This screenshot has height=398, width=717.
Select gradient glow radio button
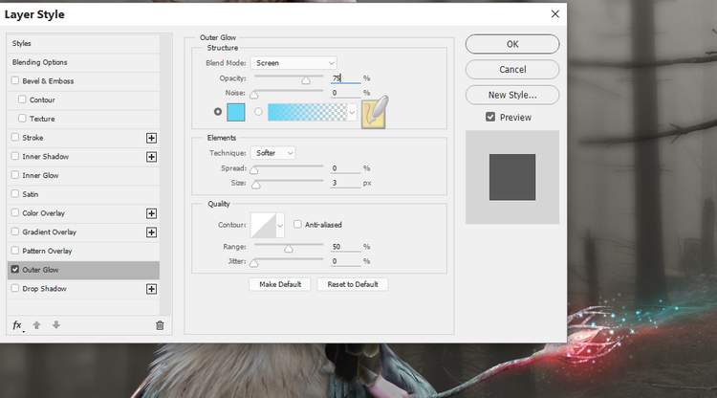pyautogui.click(x=258, y=112)
